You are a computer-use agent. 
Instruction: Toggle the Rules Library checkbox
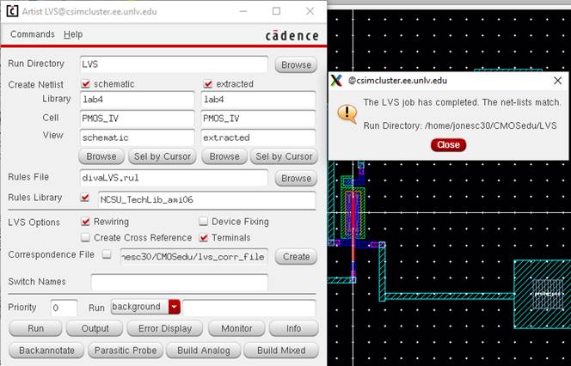point(85,198)
